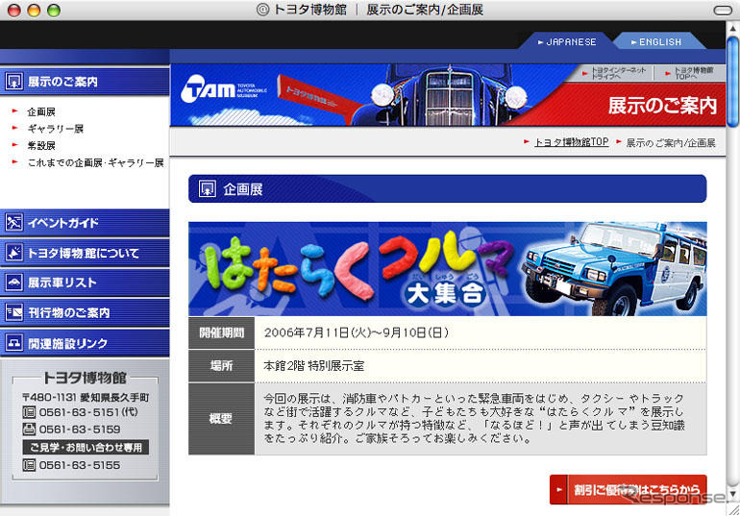Click the 〒480-1131 愛知県長久手町 address

tap(86, 397)
